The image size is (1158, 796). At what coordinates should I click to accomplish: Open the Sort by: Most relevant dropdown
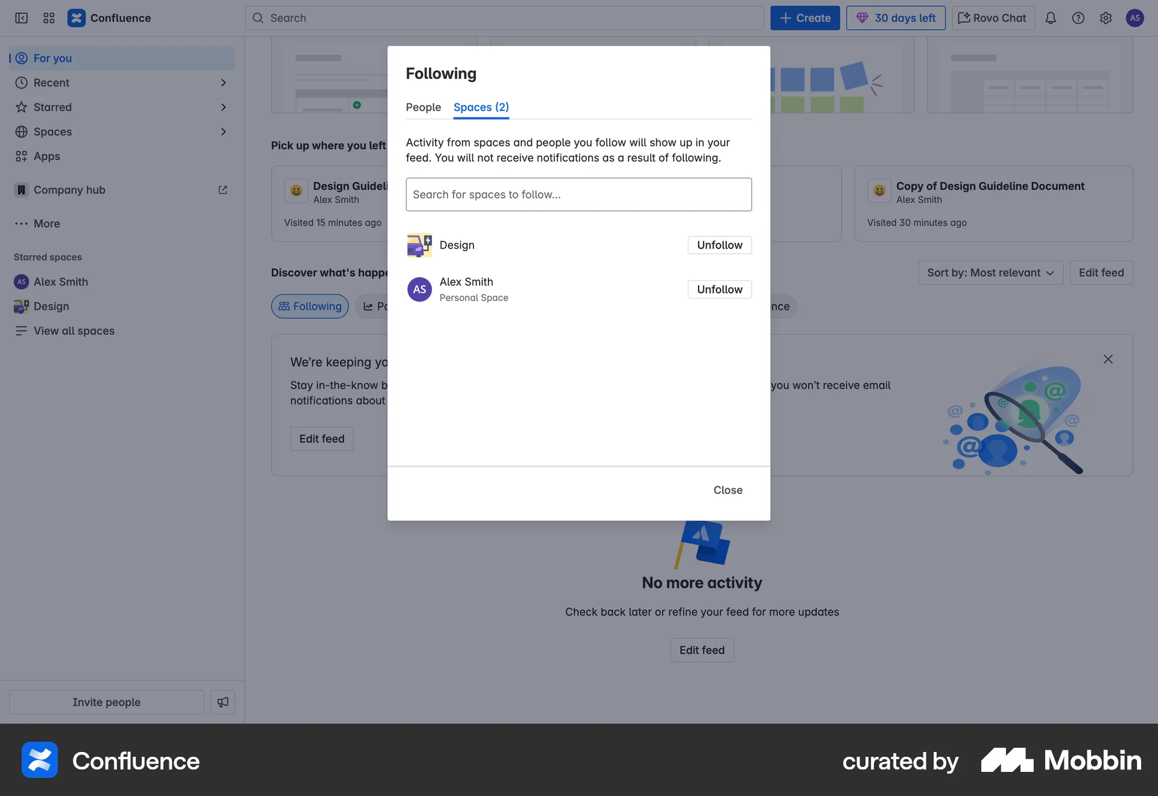click(990, 273)
